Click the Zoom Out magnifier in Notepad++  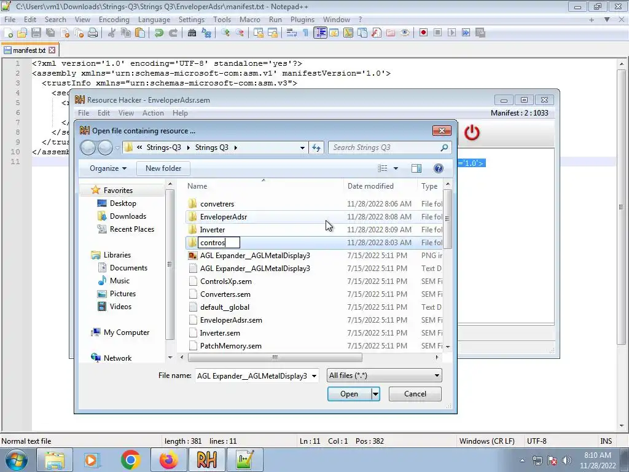tap(240, 33)
